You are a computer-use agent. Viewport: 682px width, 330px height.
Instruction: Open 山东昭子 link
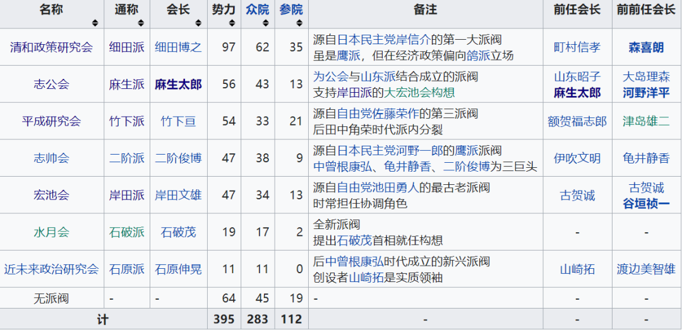(x=577, y=77)
